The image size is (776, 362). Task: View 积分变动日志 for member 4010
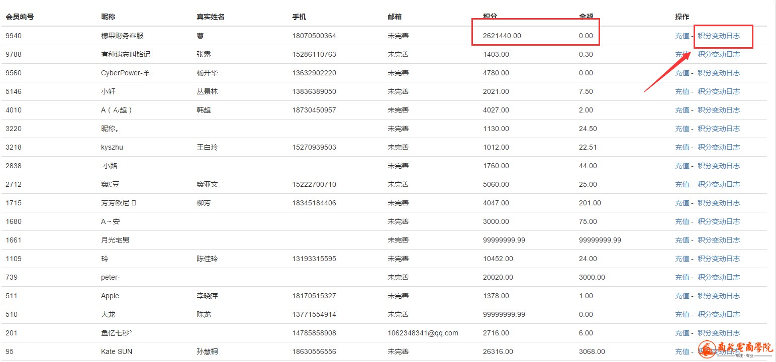coord(719,110)
